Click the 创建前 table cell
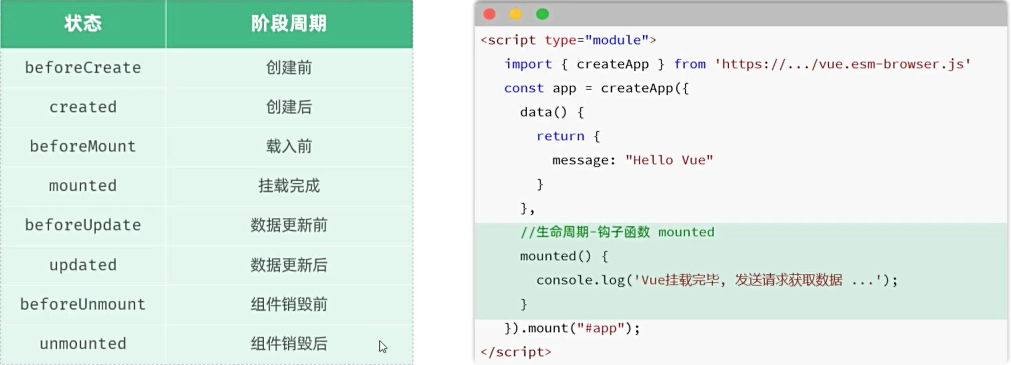 pos(289,67)
